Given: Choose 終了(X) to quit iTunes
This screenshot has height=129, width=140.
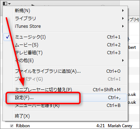Looking at the screenshot, I should pos(65,116).
